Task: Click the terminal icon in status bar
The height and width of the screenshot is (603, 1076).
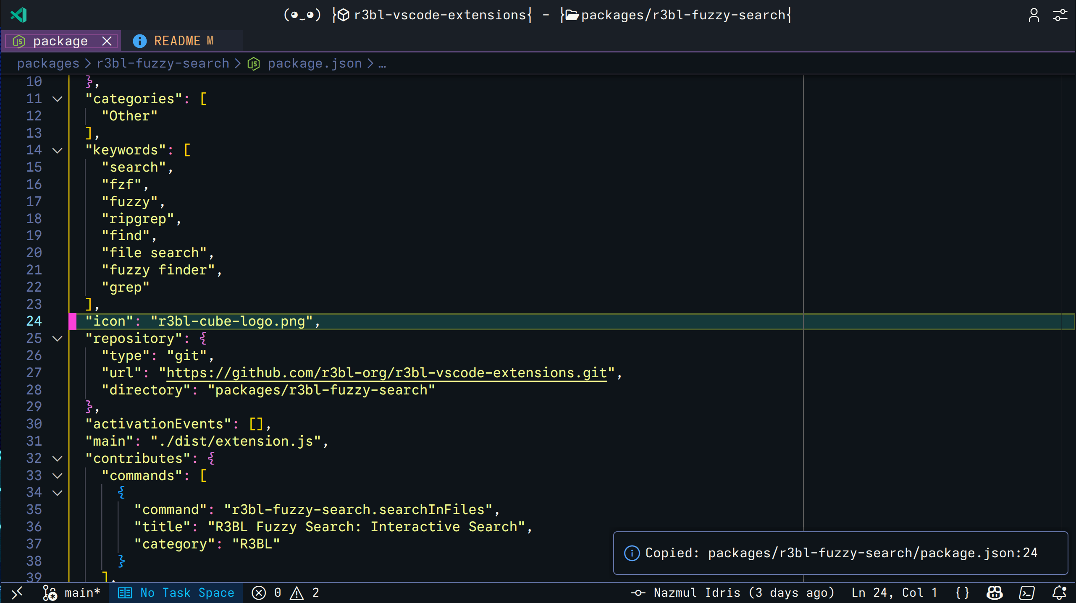Action: (x=1027, y=593)
